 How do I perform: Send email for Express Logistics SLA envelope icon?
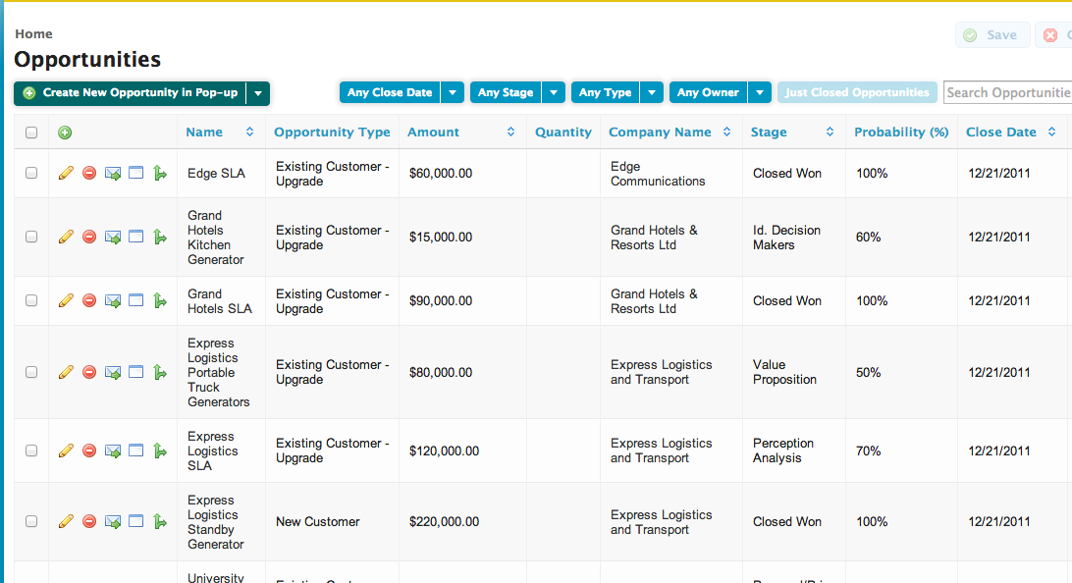tap(112, 450)
